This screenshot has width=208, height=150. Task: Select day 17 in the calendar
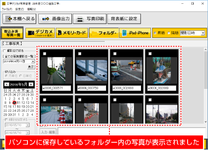(x=14, y=107)
